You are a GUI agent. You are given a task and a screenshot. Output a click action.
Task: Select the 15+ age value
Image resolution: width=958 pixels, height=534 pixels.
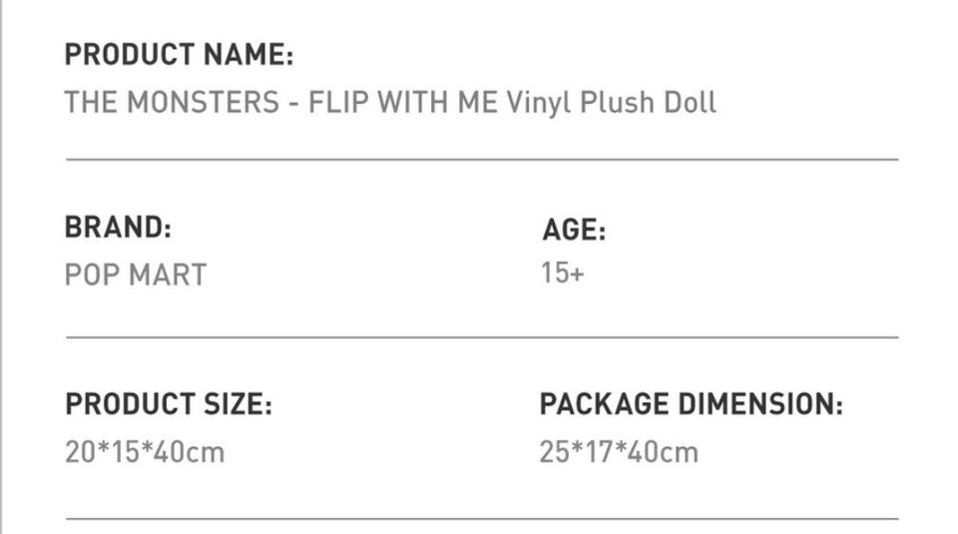[x=562, y=273]
